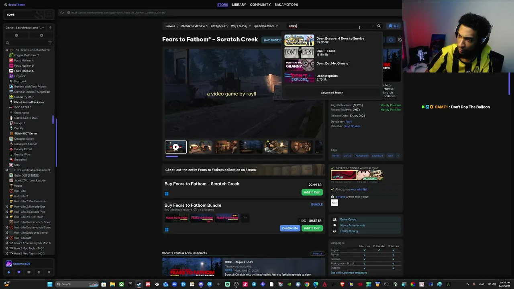Open the library filter options icon
This screenshot has width=514, height=289.
tap(50, 43)
